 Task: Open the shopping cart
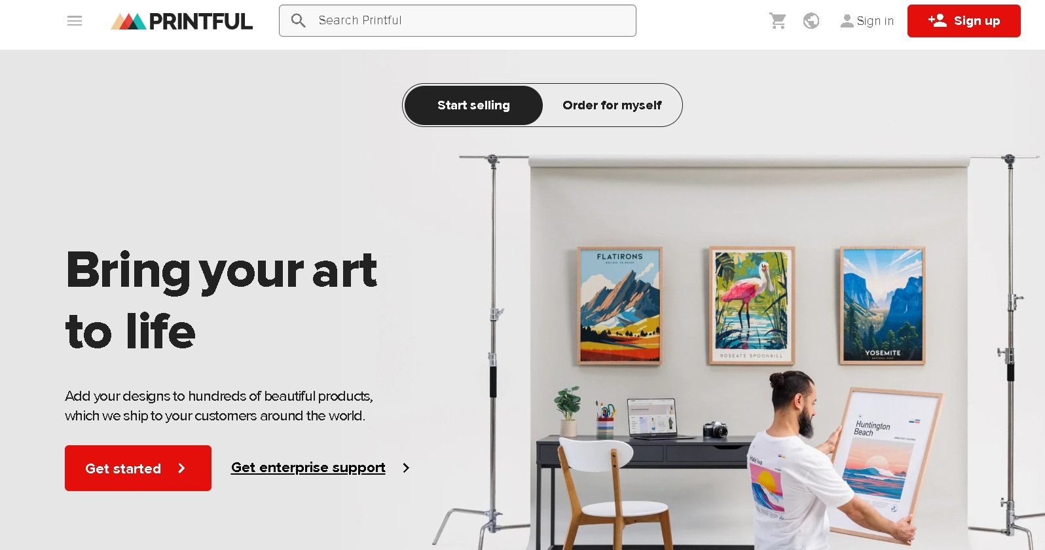coord(778,21)
